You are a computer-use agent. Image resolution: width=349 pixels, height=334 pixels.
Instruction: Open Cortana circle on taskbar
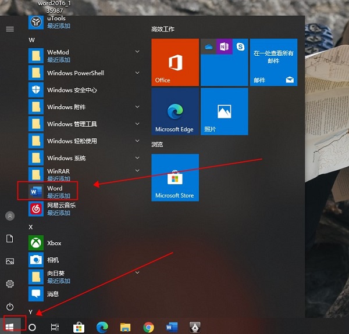point(32,327)
